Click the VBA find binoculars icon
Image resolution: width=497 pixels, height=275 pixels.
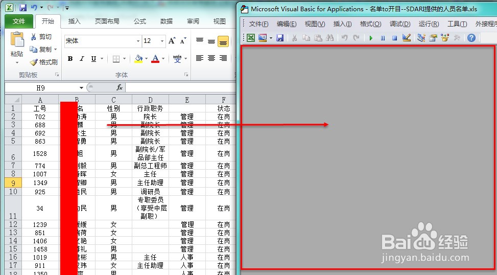(x=329, y=38)
